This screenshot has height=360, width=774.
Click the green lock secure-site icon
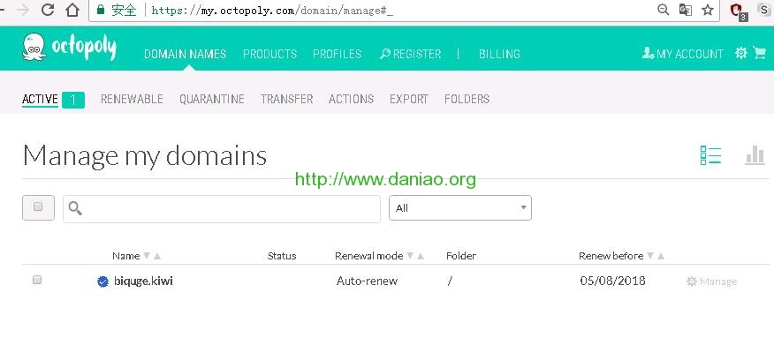[101, 10]
